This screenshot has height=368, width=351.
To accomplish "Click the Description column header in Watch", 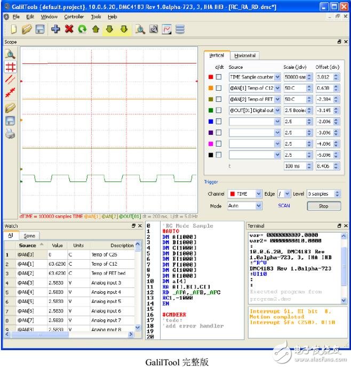I will pos(113,245).
